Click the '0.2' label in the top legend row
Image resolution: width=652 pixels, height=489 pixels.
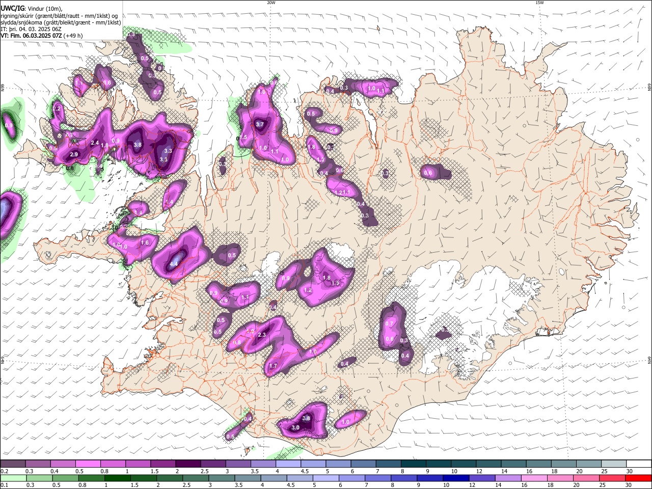click(x=4, y=471)
